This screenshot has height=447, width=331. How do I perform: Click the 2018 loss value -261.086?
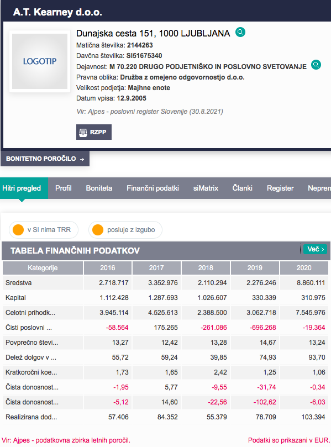pos(213,328)
